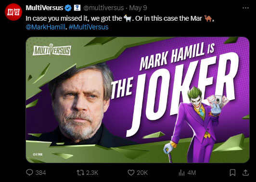This screenshot has height=182, width=256.
Task: Open the @multiversus handle
Action: point(103,8)
